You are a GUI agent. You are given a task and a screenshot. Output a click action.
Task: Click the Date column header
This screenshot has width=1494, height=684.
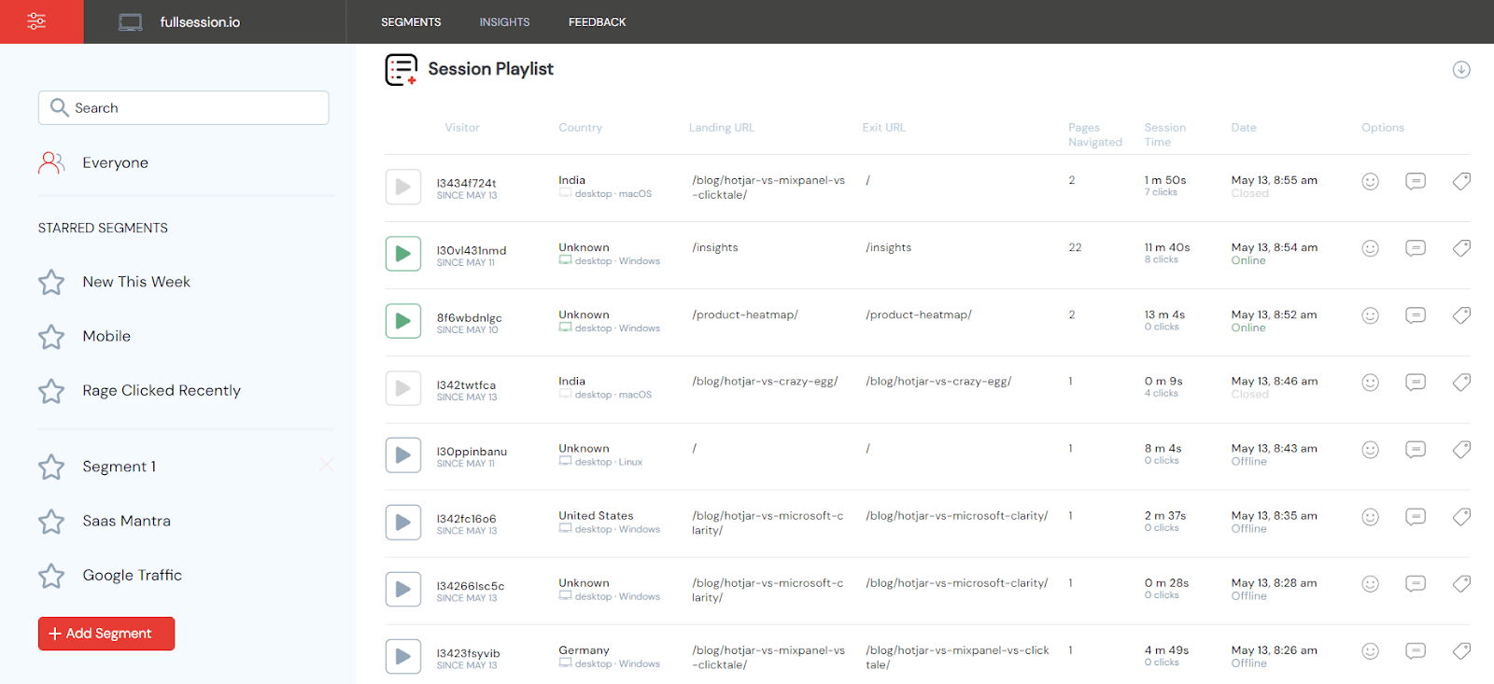point(1244,128)
